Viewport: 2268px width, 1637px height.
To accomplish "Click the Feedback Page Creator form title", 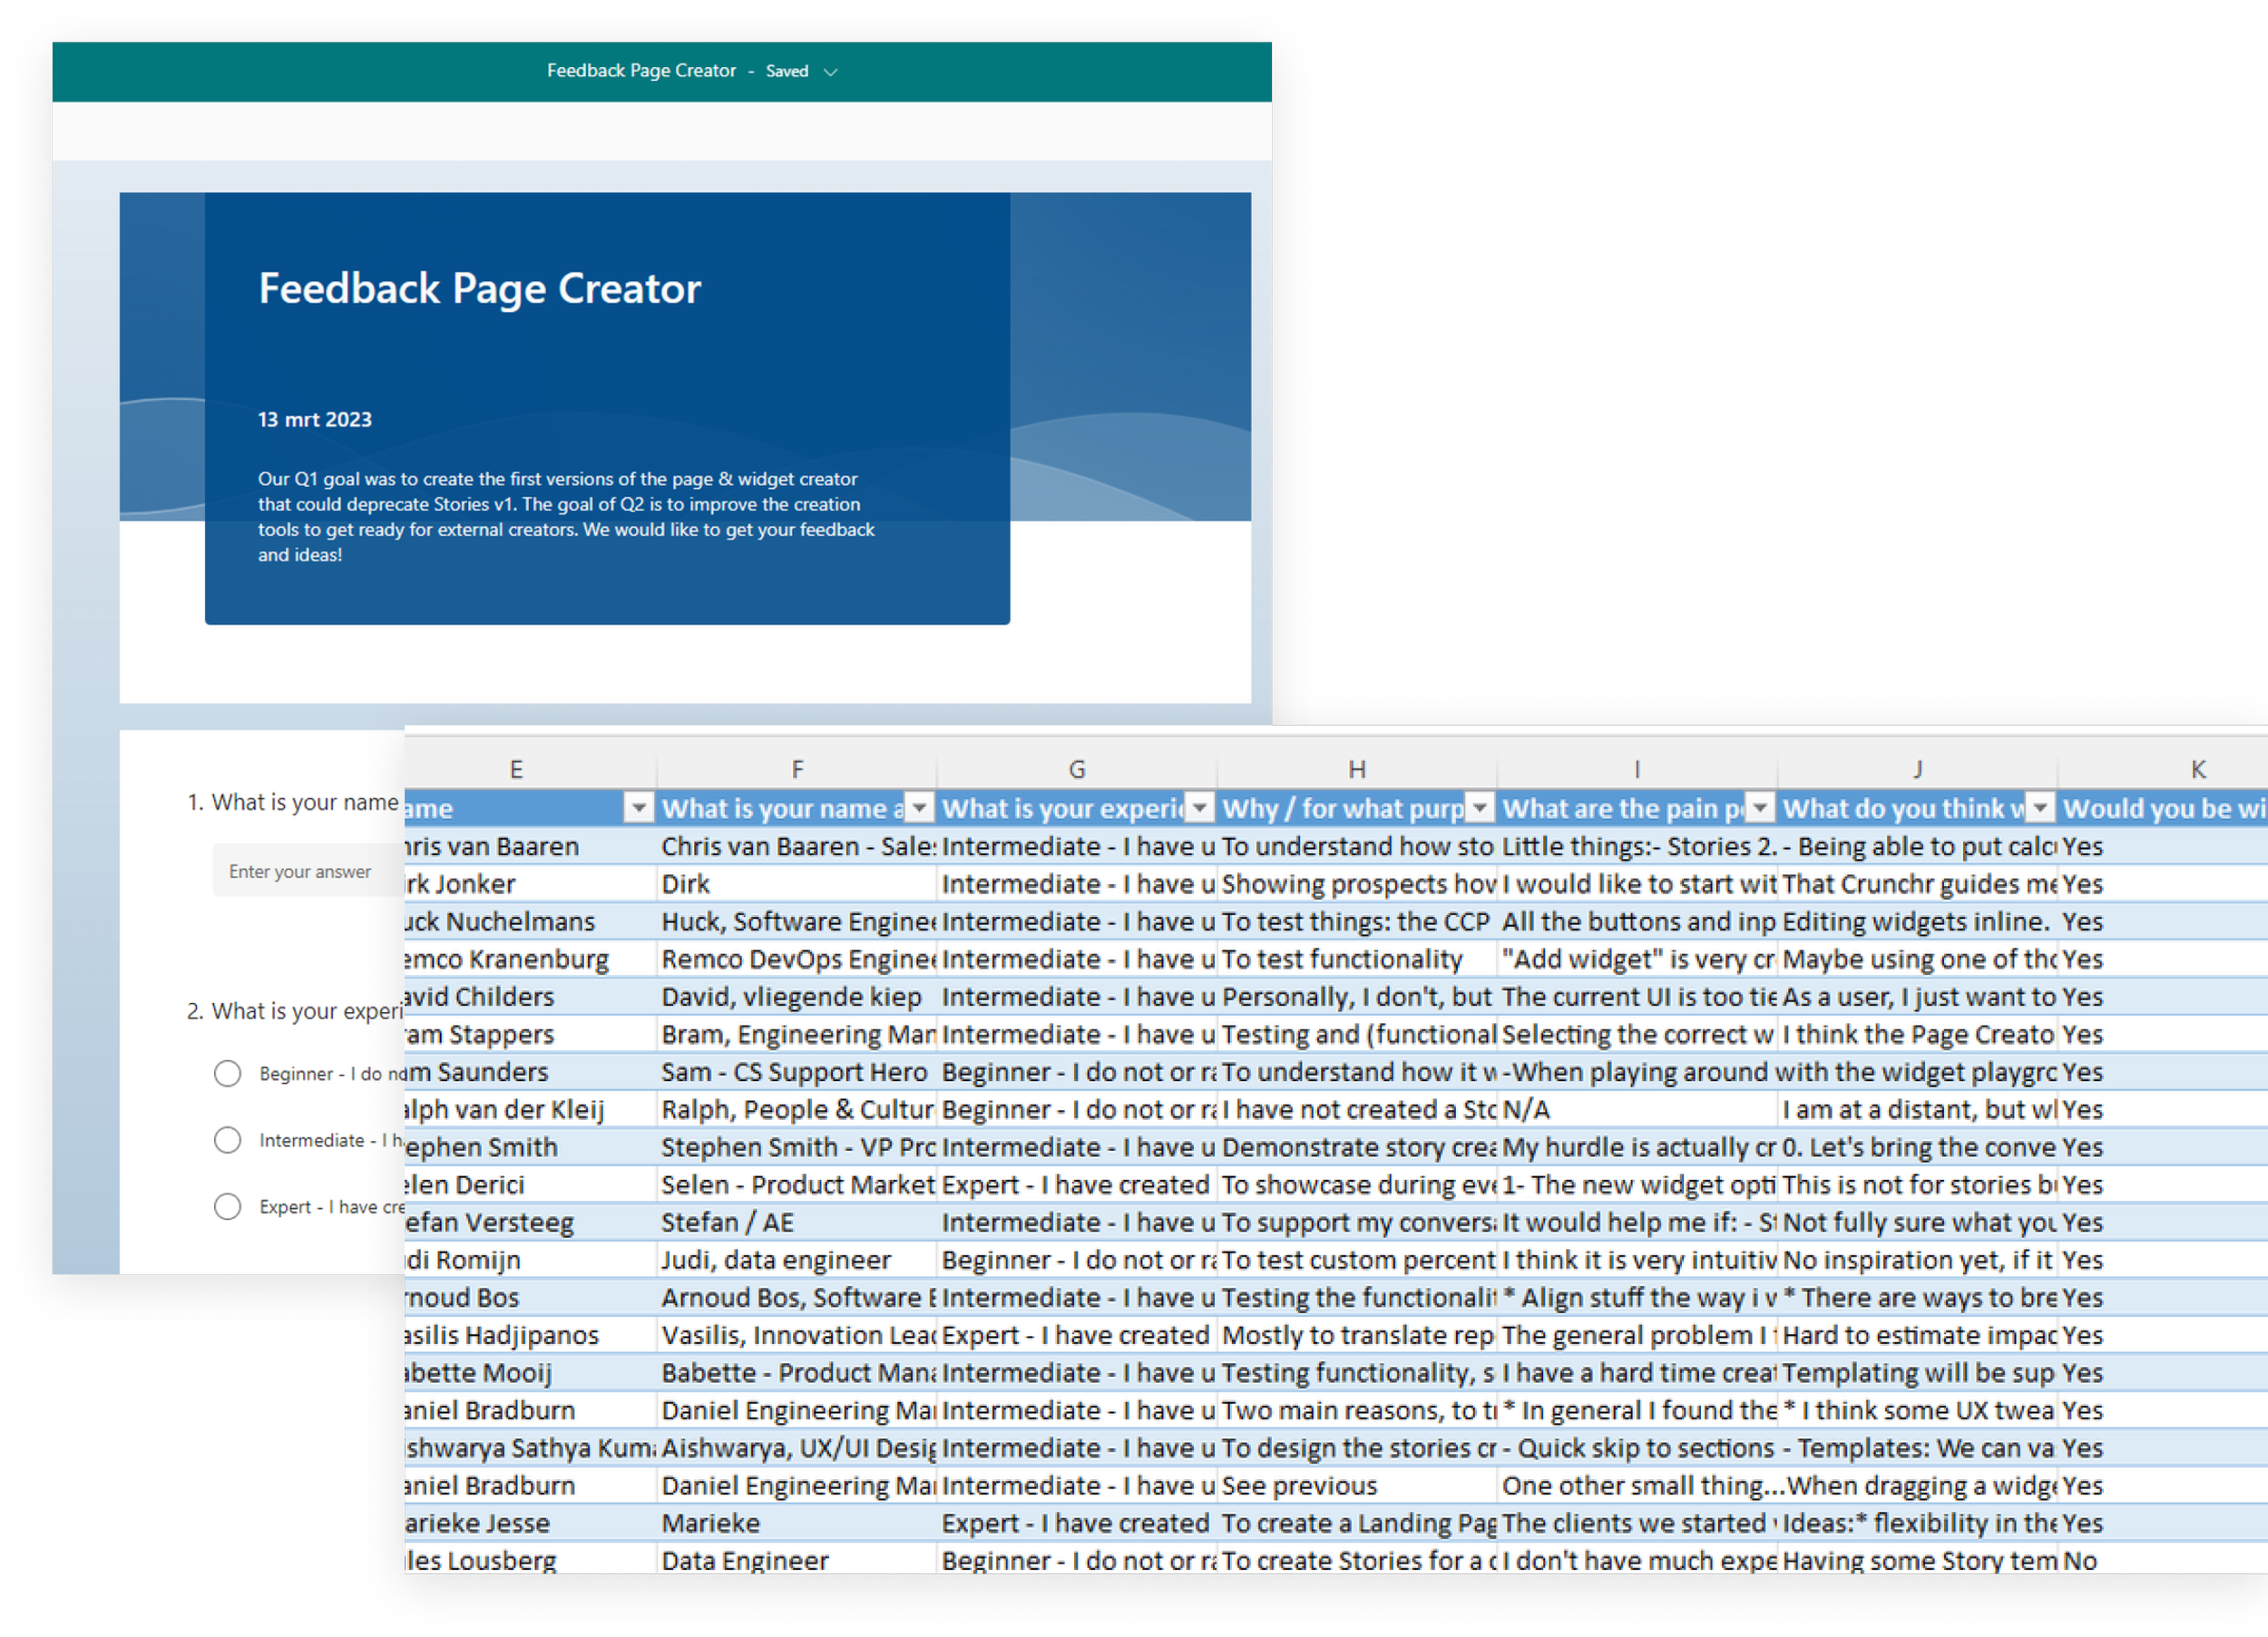I will (x=479, y=288).
